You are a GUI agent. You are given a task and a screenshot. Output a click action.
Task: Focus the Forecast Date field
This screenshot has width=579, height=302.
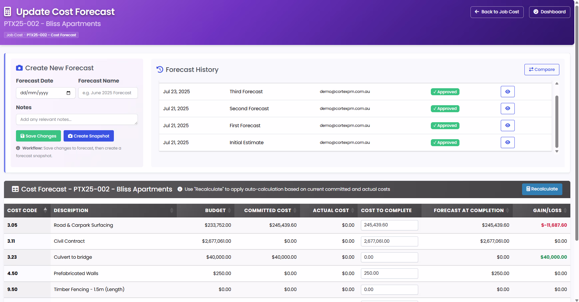coord(46,93)
